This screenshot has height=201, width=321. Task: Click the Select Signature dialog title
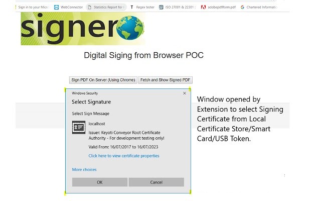coord(91,102)
